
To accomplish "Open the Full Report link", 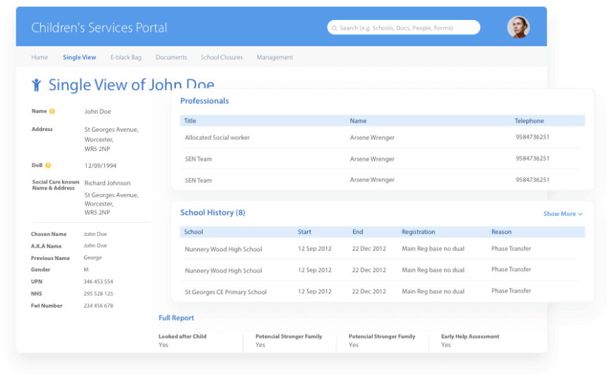I will click(176, 318).
